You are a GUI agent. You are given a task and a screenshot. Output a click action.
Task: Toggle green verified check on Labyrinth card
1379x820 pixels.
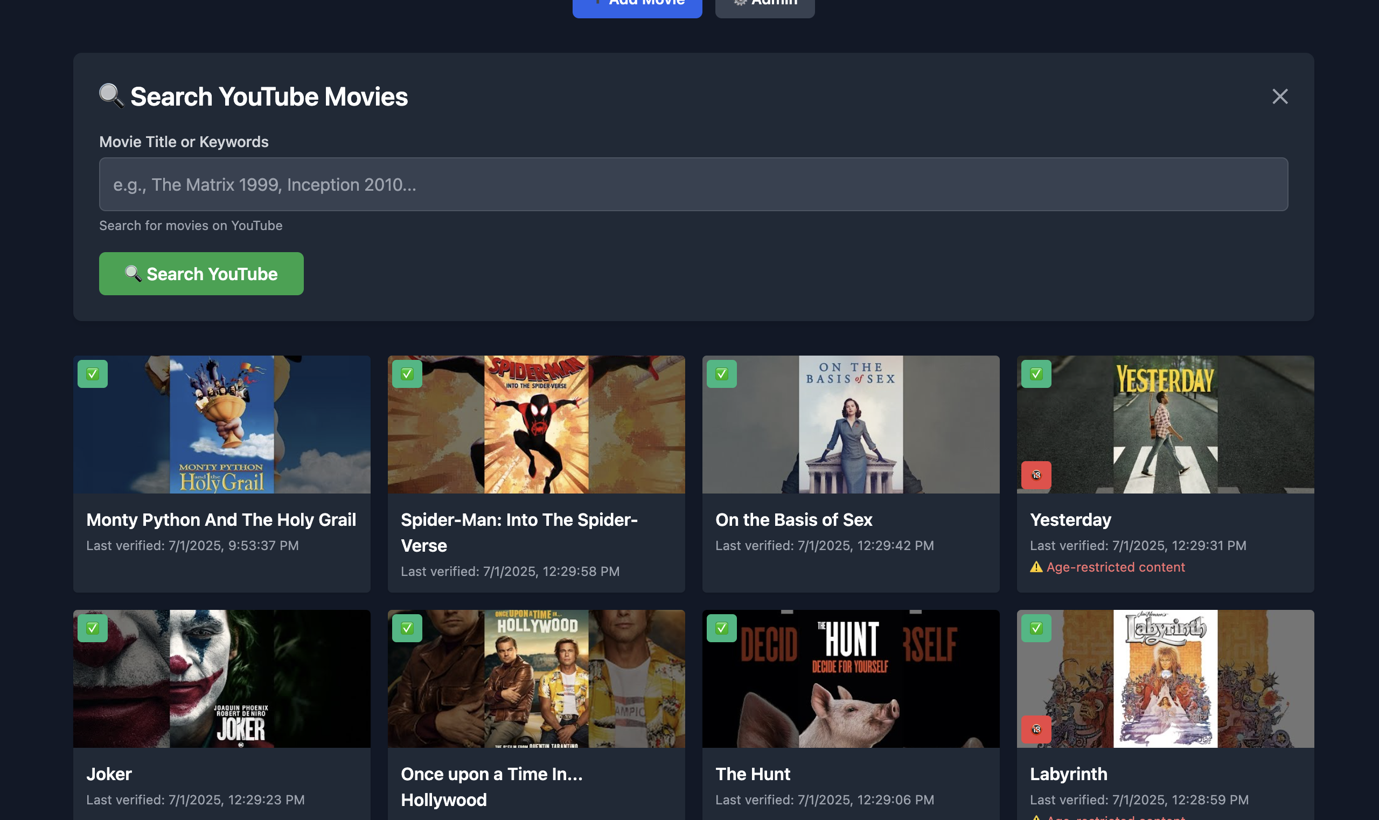pyautogui.click(x=1036, y=628)
